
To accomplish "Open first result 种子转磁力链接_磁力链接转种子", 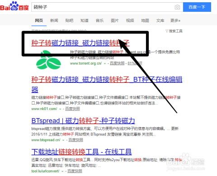I will [x=80, y=43].
